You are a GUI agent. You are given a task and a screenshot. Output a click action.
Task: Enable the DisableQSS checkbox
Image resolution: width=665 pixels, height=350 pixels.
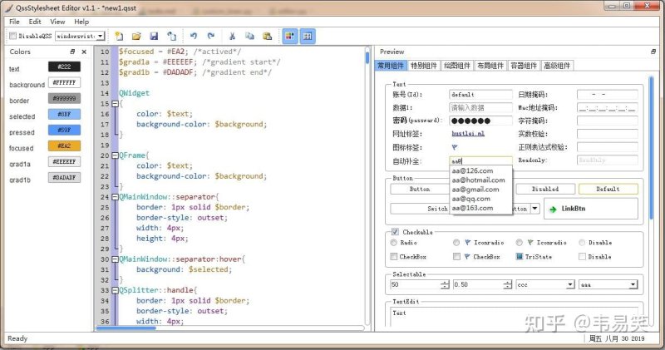click(x=13, y=36)
